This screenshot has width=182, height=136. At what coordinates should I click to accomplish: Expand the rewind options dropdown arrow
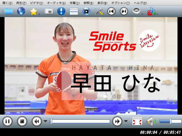click(x=45, y=121)
